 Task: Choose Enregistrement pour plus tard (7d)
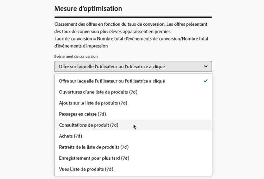point(133,158)
